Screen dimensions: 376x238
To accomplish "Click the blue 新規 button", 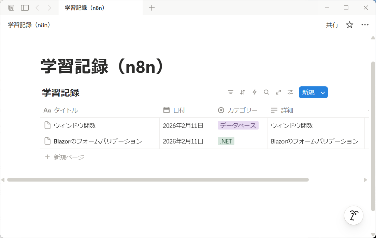I will click(x=308, y=92).
